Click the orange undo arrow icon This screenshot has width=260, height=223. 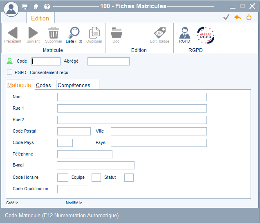[238, 17]
